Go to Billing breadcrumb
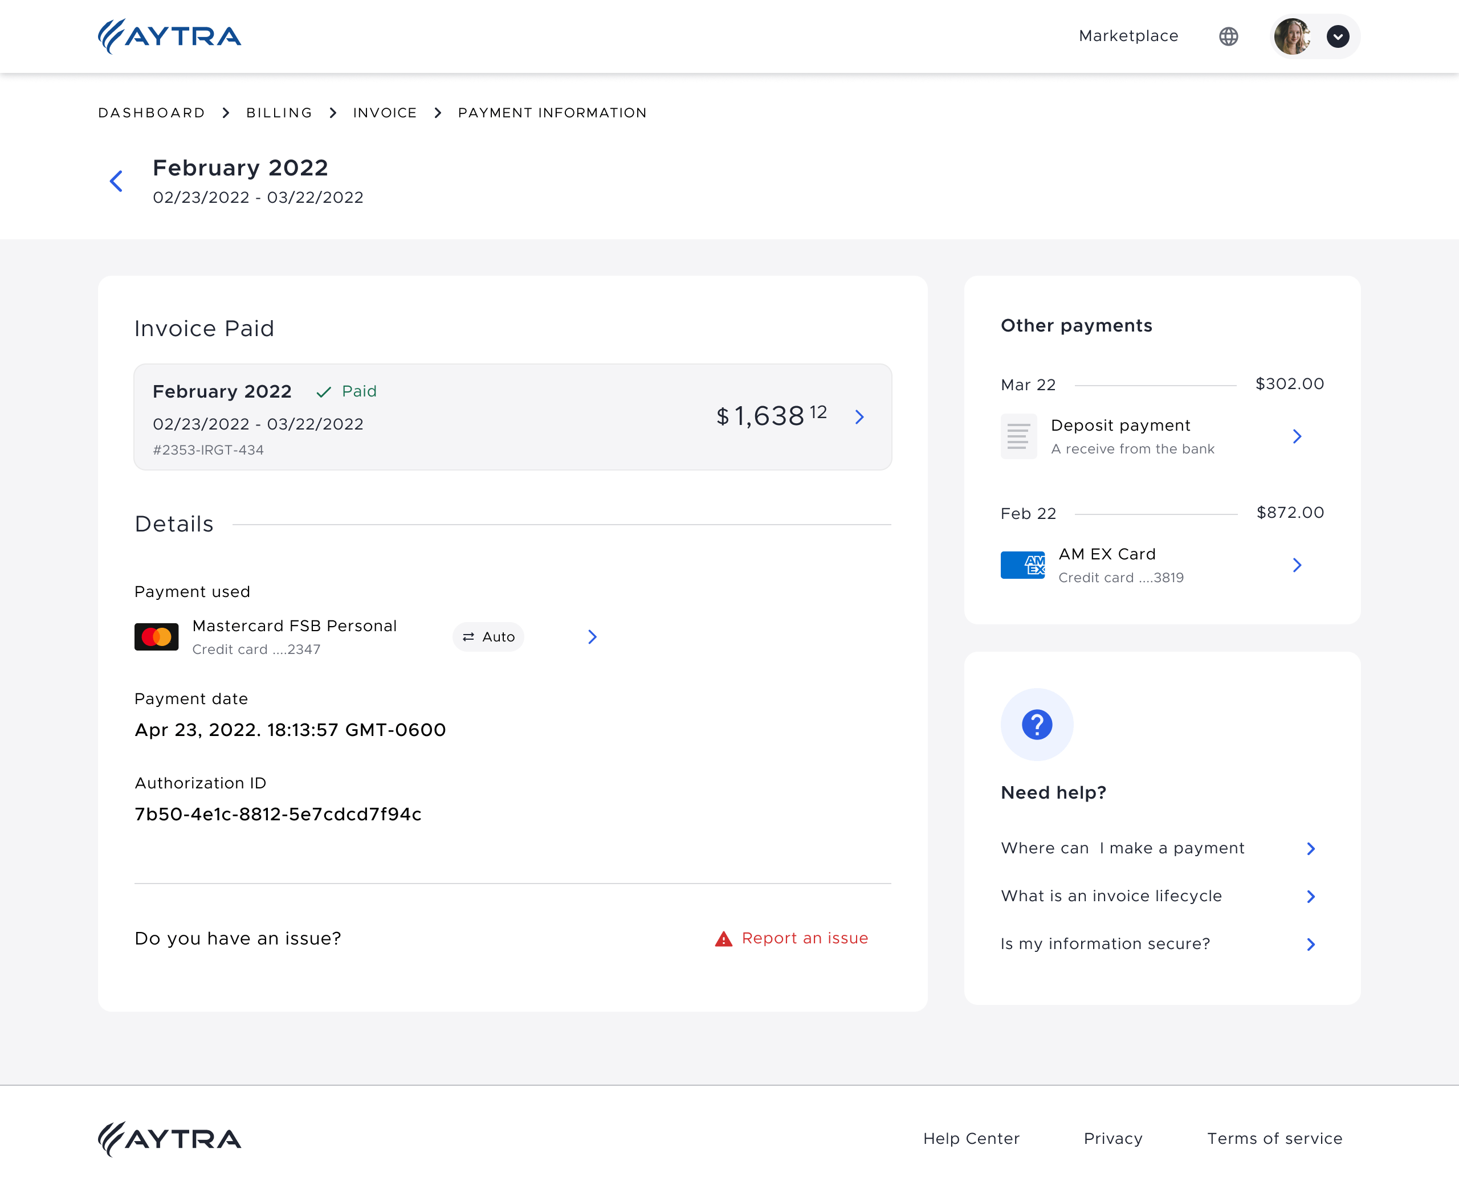1459x1194 pixels. (279, 113)
